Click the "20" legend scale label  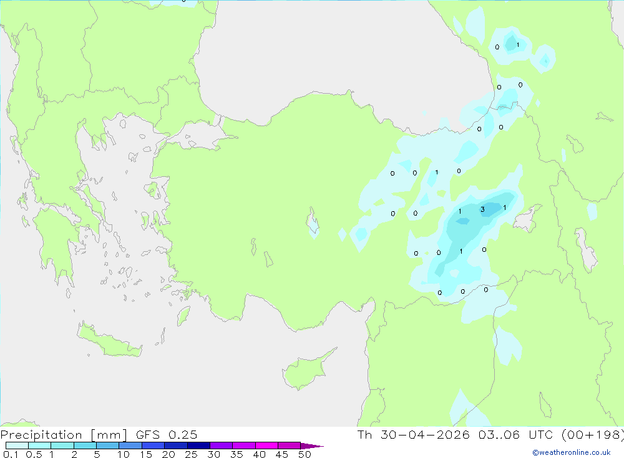168,454
